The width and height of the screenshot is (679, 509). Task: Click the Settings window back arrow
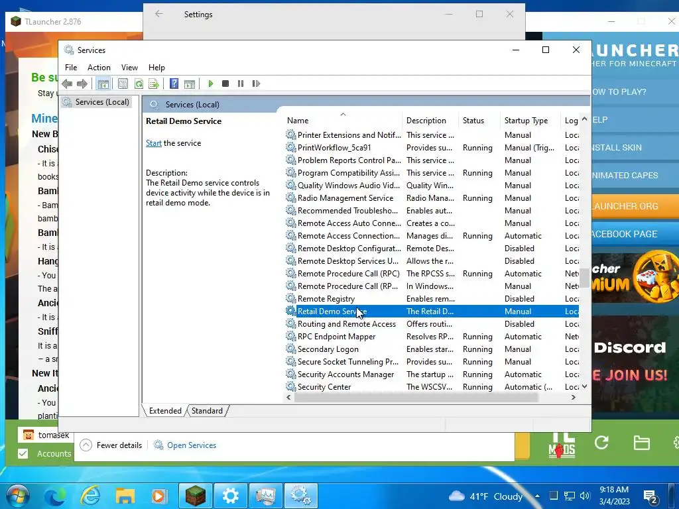(159, 14)
